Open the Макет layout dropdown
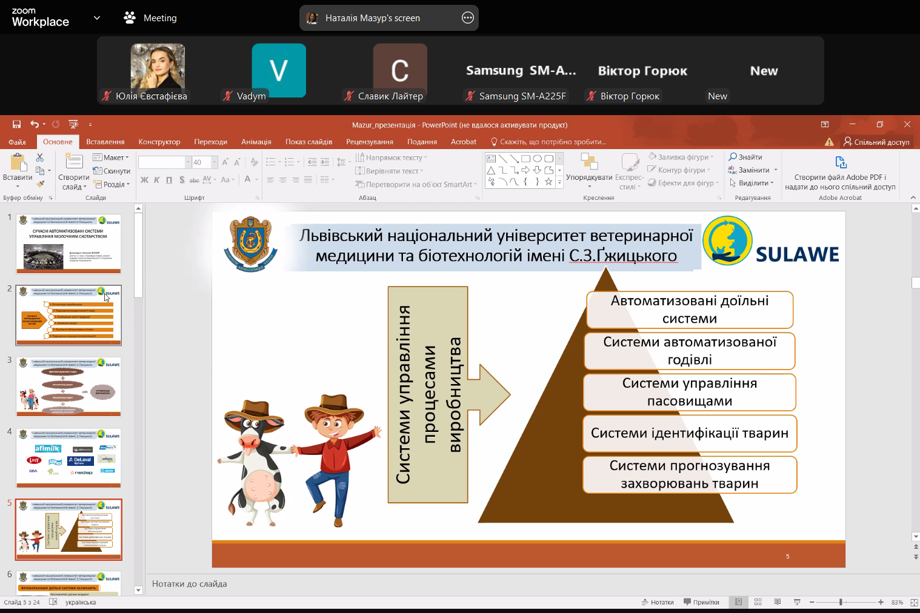Image resolution: width=920 pixels, height=613 pixels. tap(111, 157)
